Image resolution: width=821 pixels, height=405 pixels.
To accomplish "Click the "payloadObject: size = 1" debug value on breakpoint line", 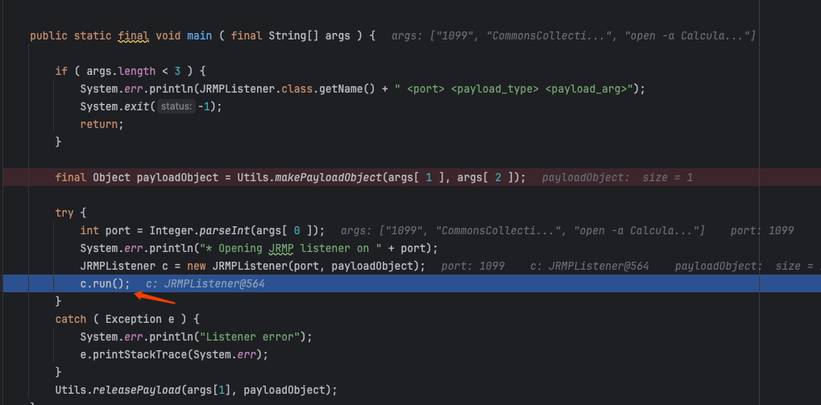I will [x=617, y=178].
